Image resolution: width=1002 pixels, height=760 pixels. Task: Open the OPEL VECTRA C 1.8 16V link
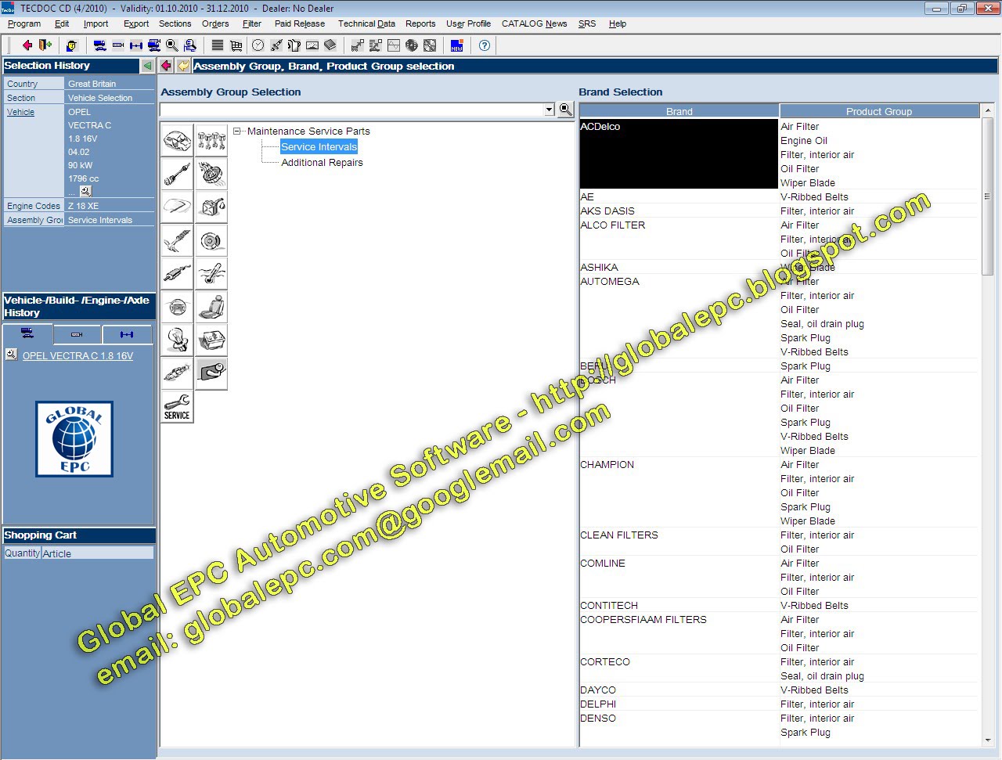(77, 356)
